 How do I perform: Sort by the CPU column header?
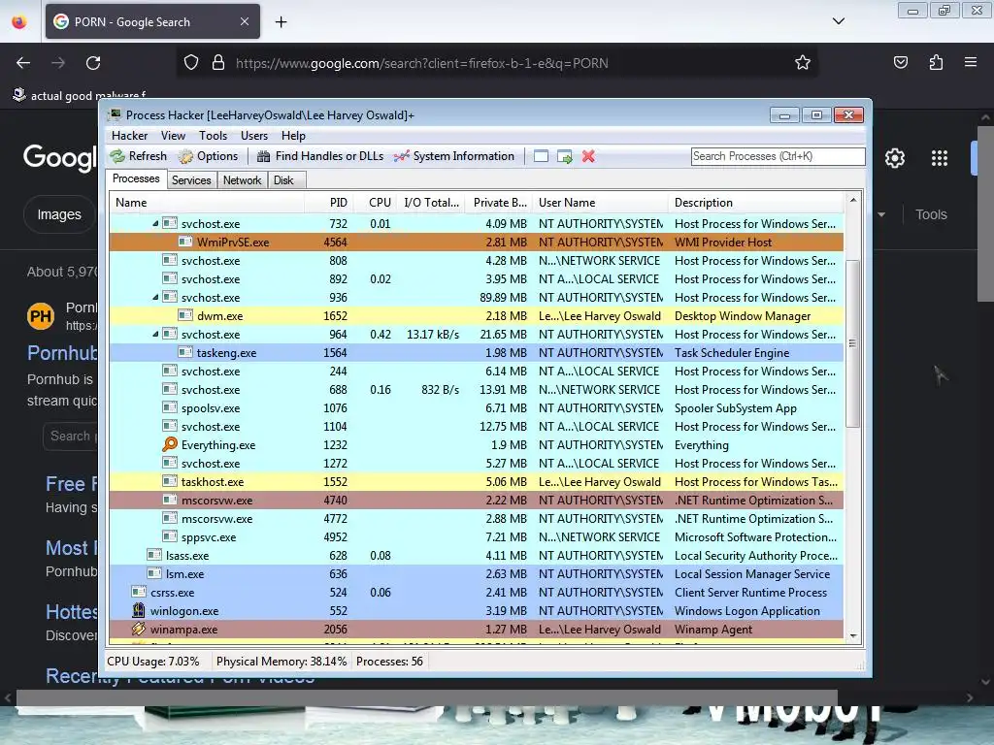pyautogui.click(x=375, y=203)
